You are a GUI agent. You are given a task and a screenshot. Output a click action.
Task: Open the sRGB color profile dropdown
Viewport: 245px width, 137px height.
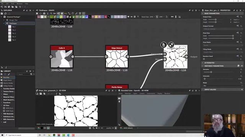coord(131,128)
